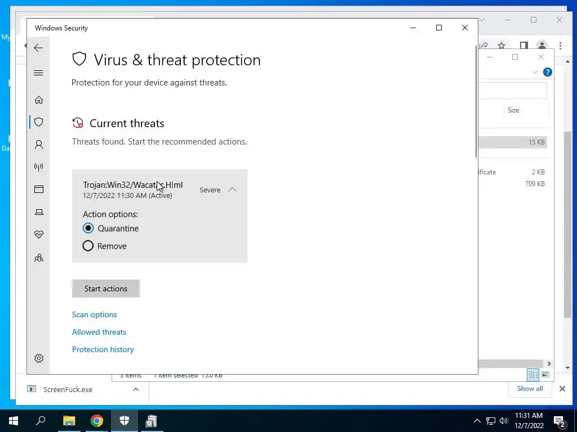Open the network tray icon
The height and width of the screenshot is (432, 577).
click(491, 421)
